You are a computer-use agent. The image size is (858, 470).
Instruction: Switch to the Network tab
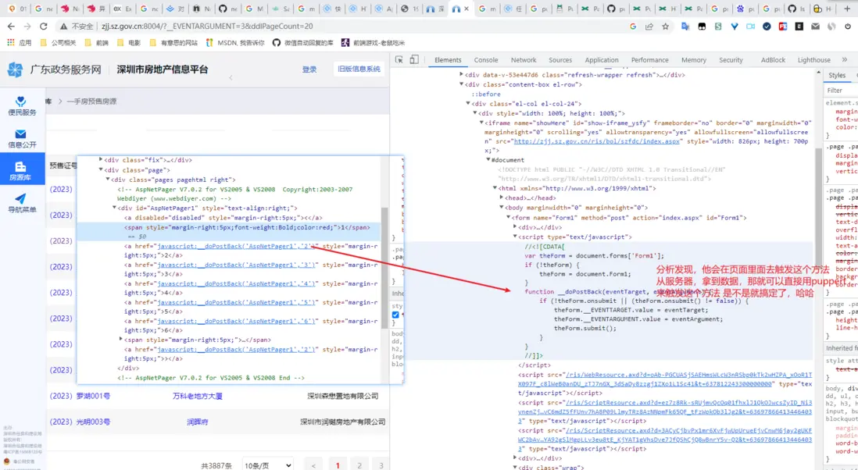pyautogui.click(x=523, y=60)
